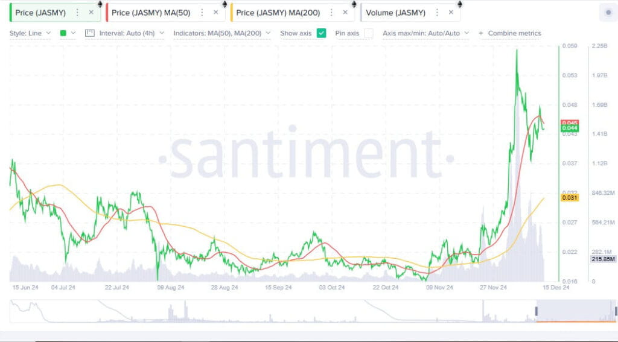
Task: Open Indicators: MA(50), MA(200) dropdown
Action: pyautogui.click(x=222, y=33)
